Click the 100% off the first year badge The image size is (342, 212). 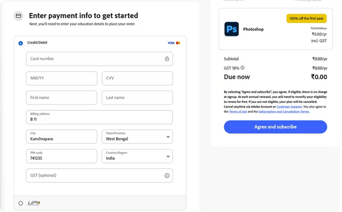307,18
